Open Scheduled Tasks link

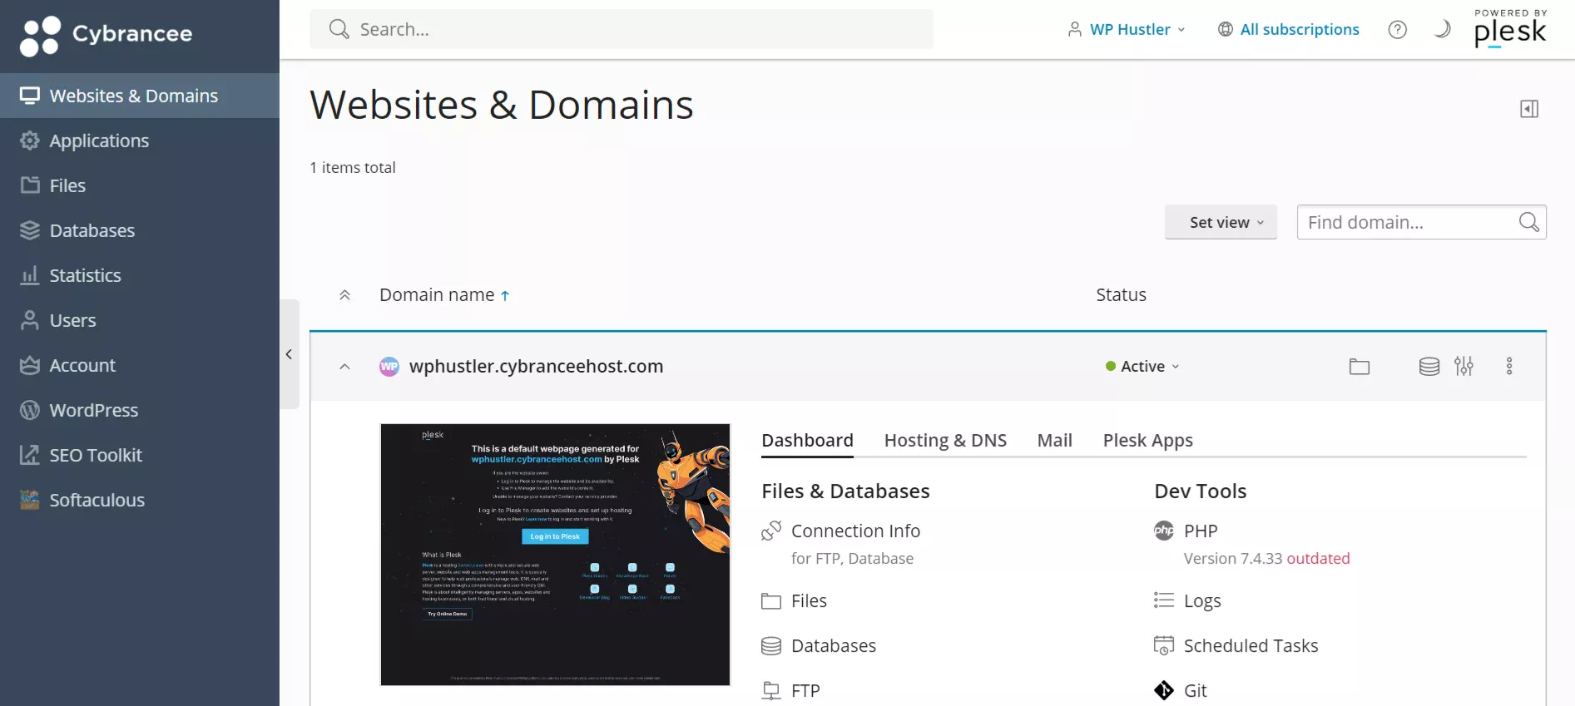[x=1251, y=646]
